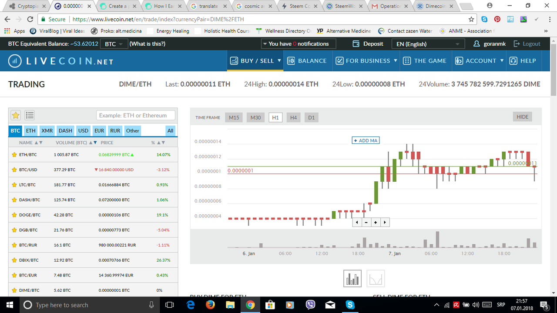Select the USD market tab
Image resolution: width=557 pixels, height=313 pixels.
coord(83,130)
